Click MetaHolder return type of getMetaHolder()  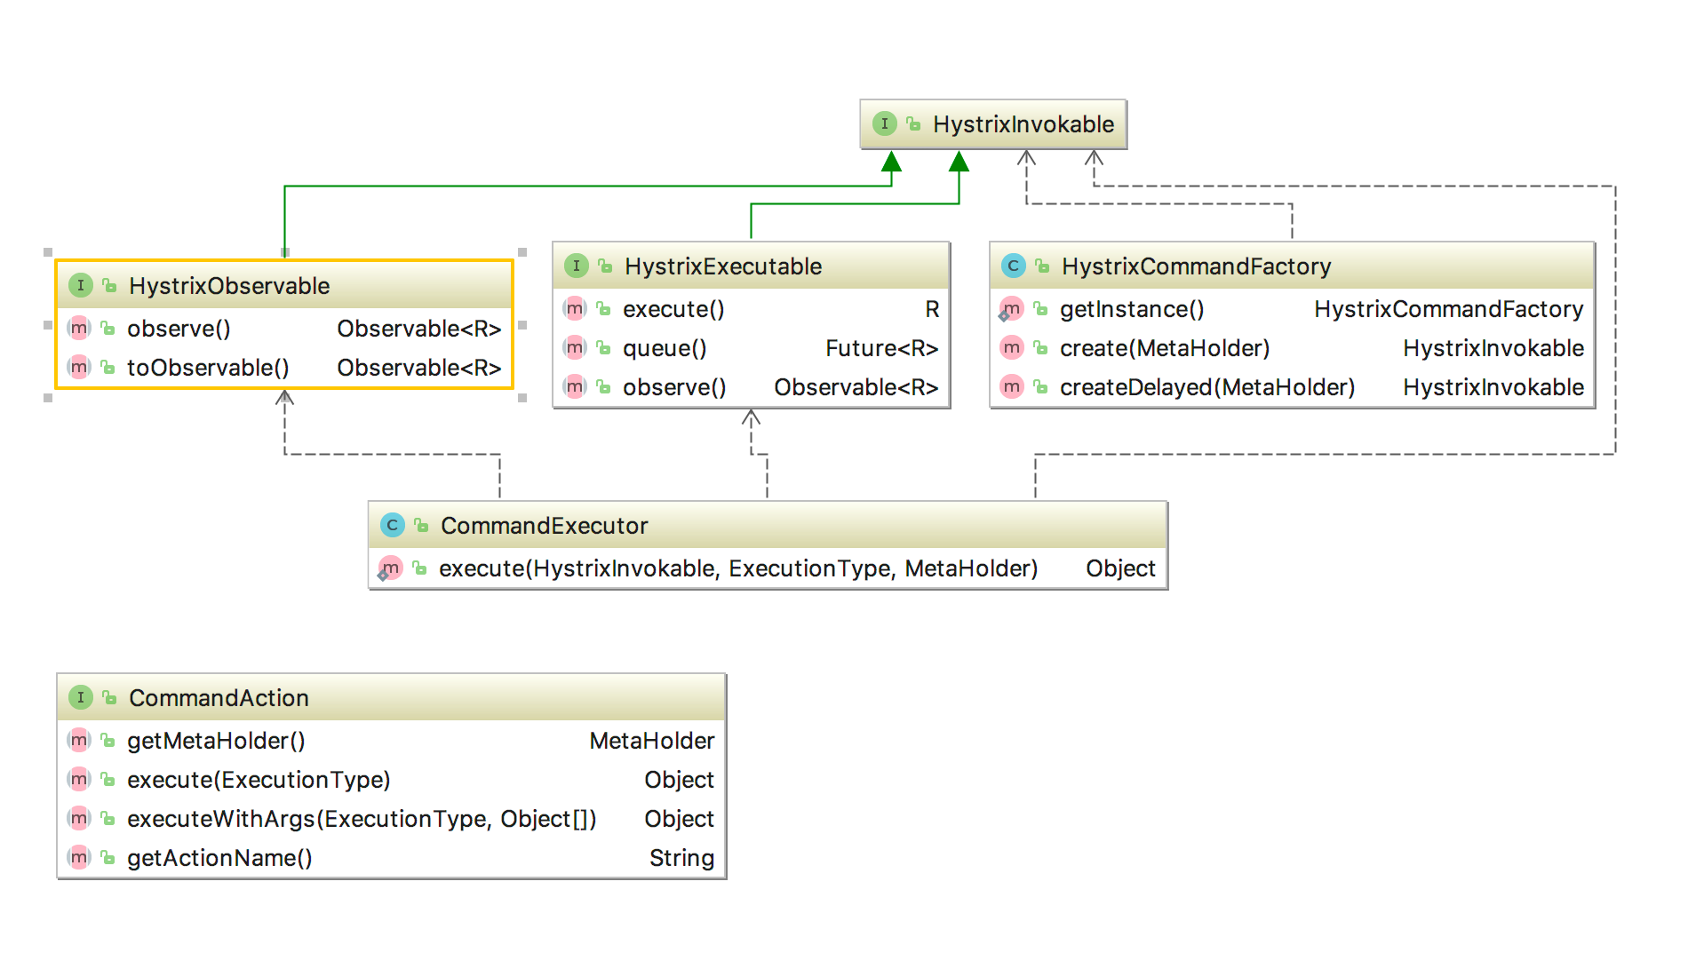click(x=652, y=741)
